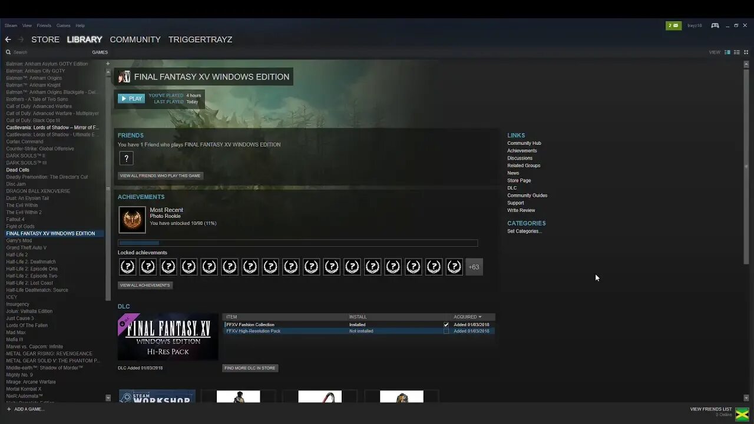Open the unknown friend avatar

point(126,158)
